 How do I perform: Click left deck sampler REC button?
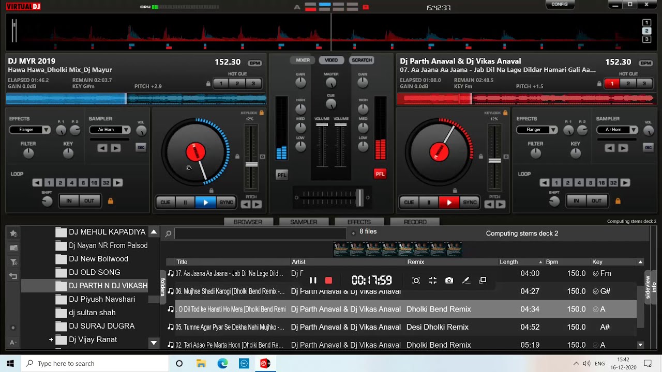click(141, 147)
